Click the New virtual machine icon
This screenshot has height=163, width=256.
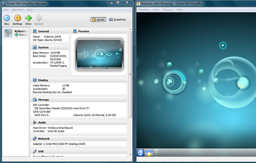pos(6,18)
